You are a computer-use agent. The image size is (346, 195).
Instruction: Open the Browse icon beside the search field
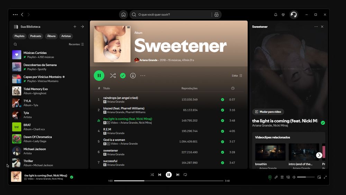pyautogui.click(x=217, y=14)
